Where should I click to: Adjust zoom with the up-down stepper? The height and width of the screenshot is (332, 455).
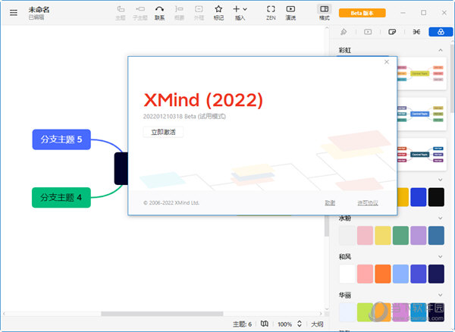pyautogui.click(x=300, y=324)
